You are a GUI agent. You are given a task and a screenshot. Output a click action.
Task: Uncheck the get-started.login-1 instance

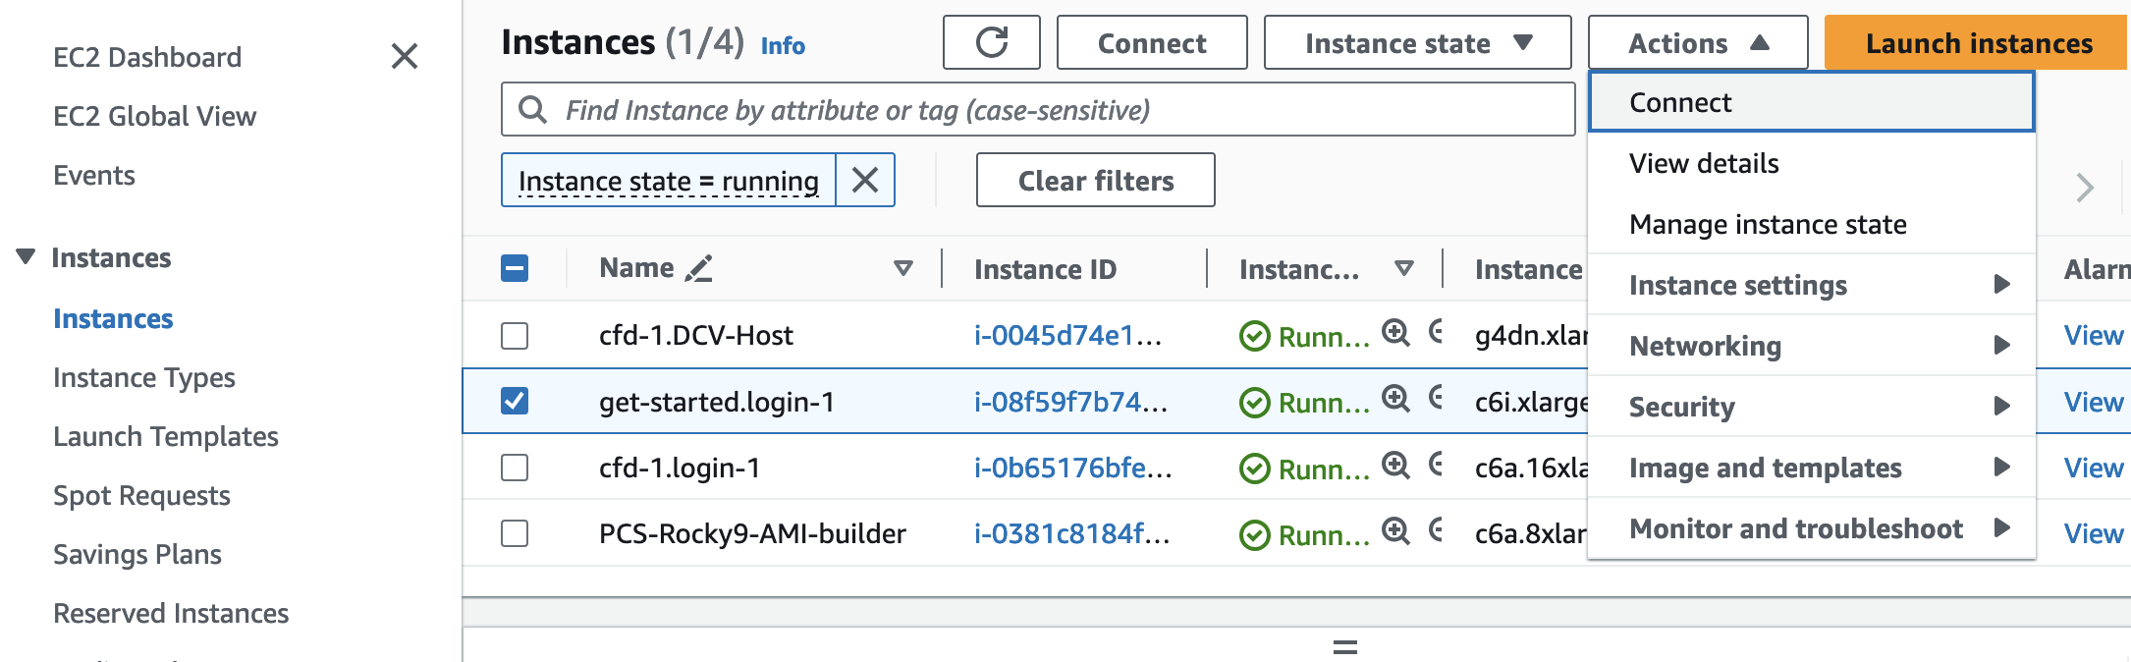click(x=515, y=401)
